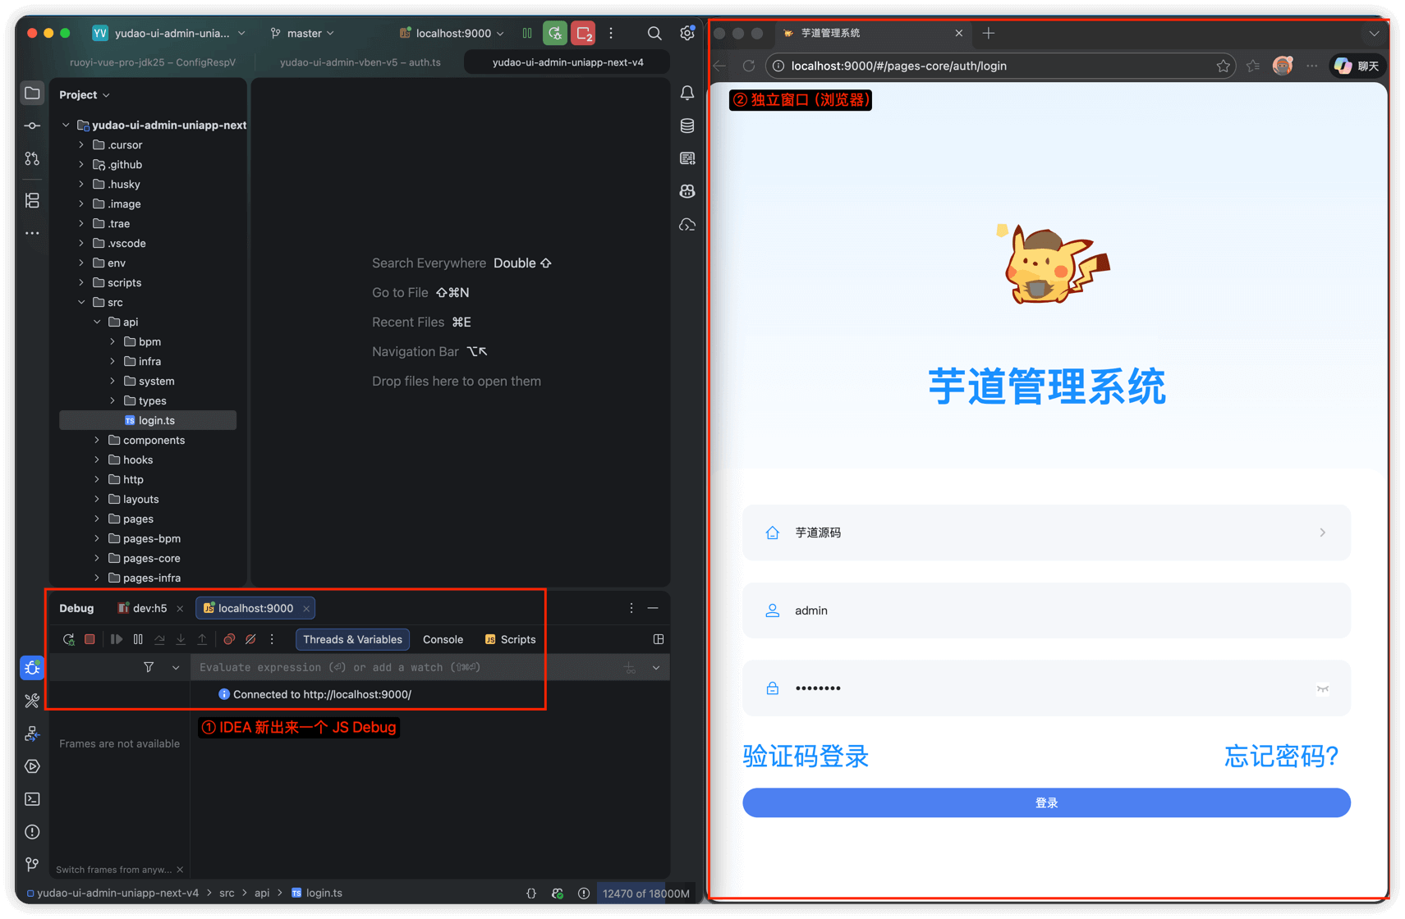Open the master branch dropdown
Image resolution: width=1405 pixels, height=919 pixels.
[301, 33]
